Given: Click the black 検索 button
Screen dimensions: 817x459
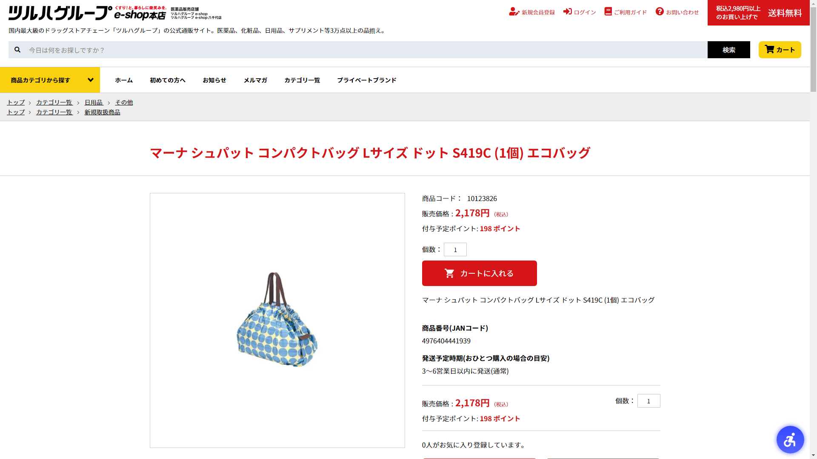Looking at the screenshot, I should click(x=728, y=50).
